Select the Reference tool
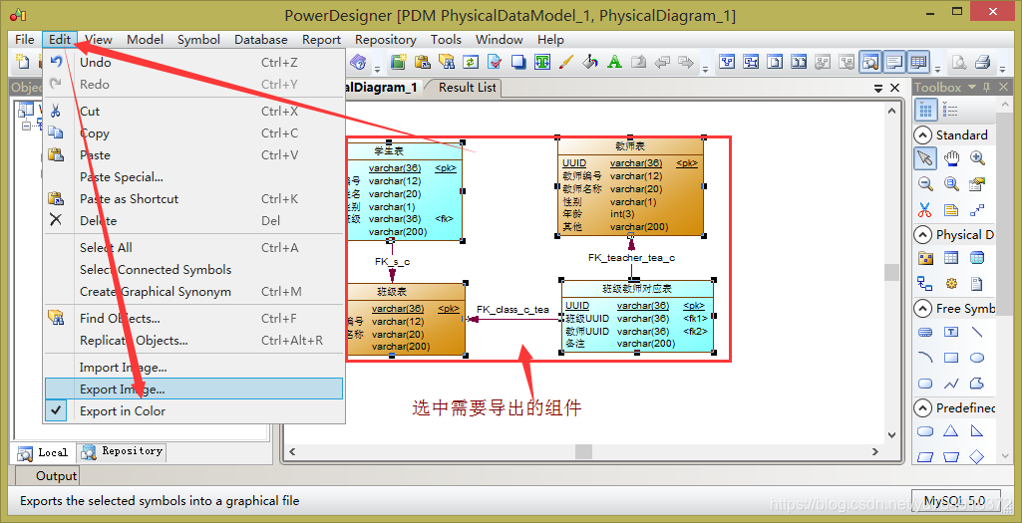The height and width of the screenshot is (523, 1022). click(925, 283)
